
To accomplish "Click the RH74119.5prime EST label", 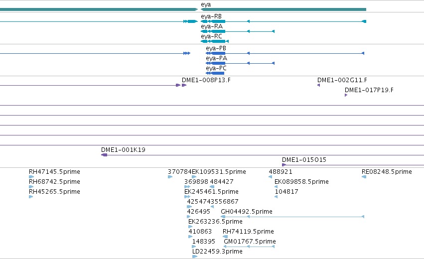I will pyautogui.click(x=248, y=232).
